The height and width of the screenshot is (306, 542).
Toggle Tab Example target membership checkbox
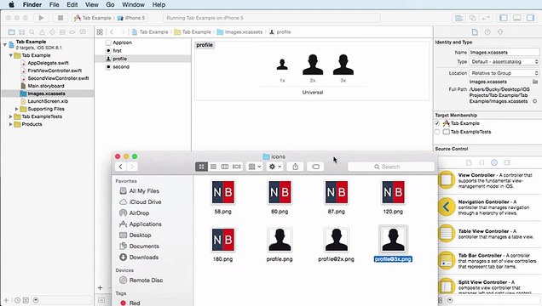(437, 123)
